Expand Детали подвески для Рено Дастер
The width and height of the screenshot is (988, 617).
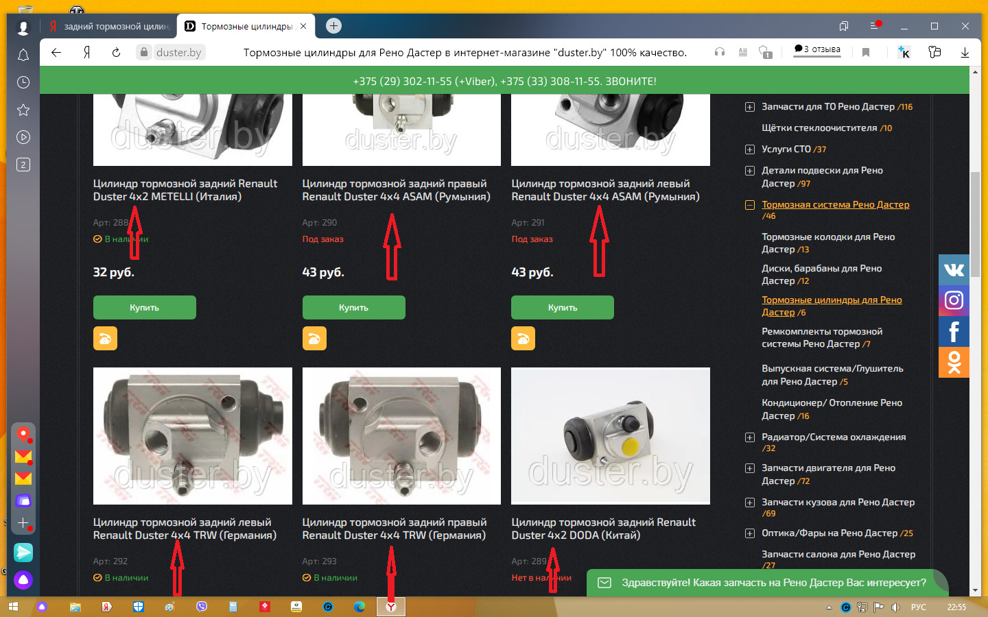click(750, 171)
